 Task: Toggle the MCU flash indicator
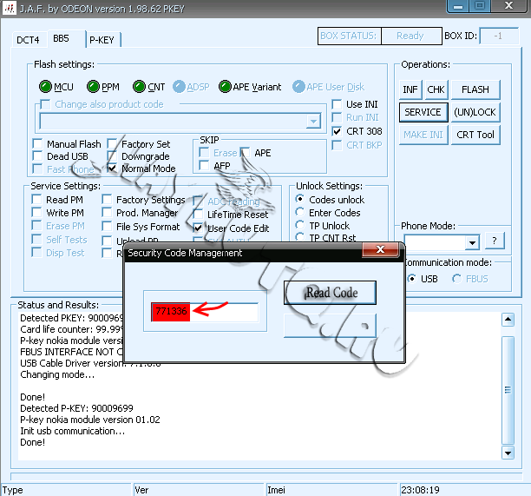pos(45,87)
